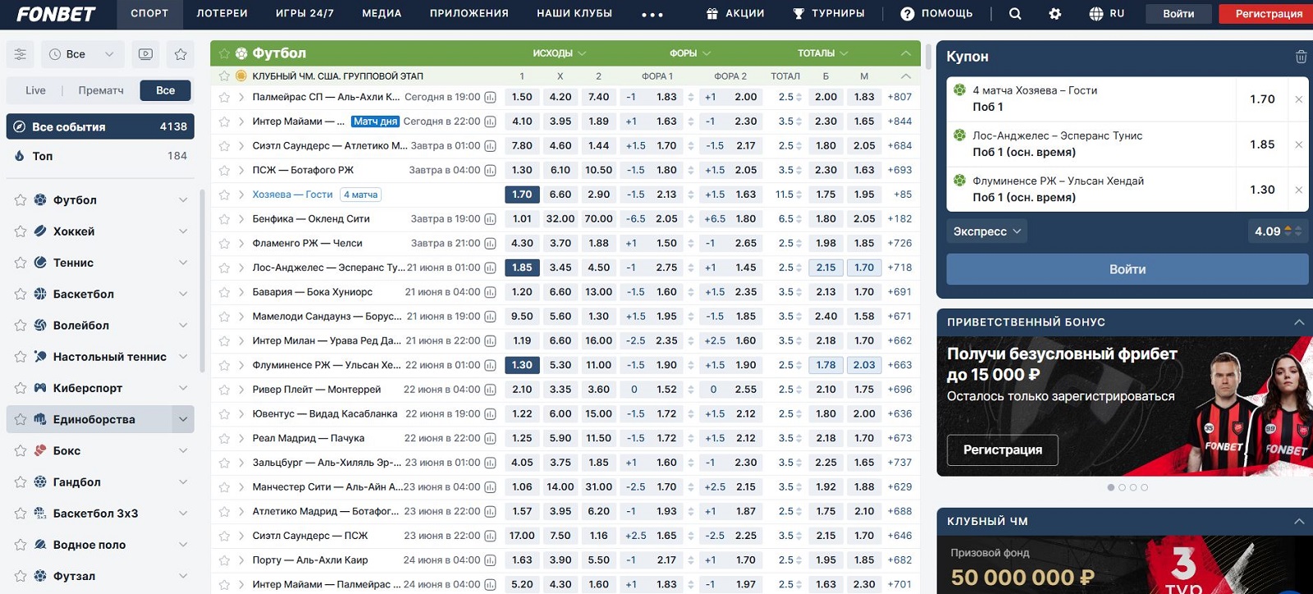
Task: Open favorites star filter in sidebar
Action: click(x=181, y=54)
